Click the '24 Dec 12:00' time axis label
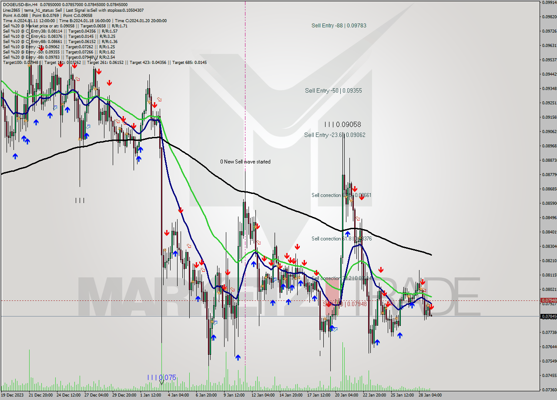 tap(69, 395)
